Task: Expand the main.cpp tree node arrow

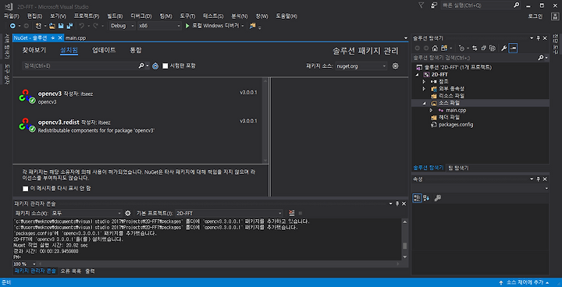Action: (x=431, y=111)
